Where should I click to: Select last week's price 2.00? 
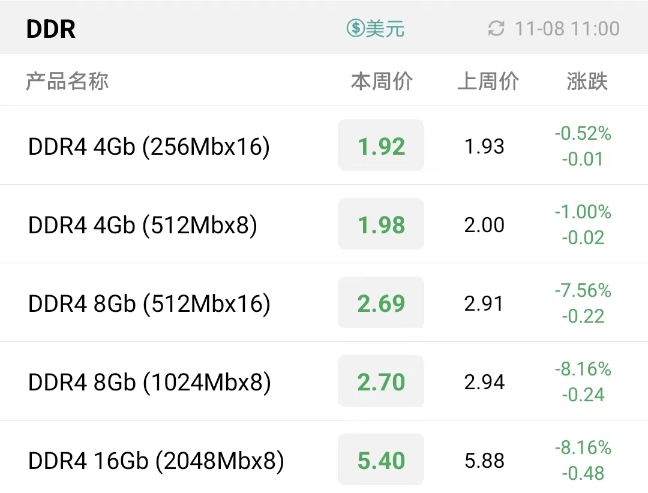484,225
